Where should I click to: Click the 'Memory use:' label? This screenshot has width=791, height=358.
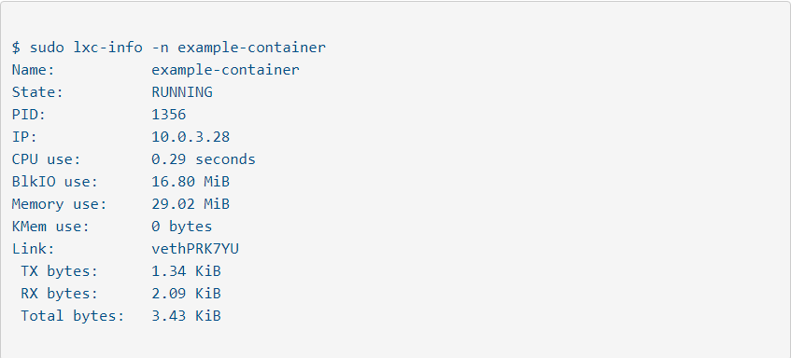point(60,204)
